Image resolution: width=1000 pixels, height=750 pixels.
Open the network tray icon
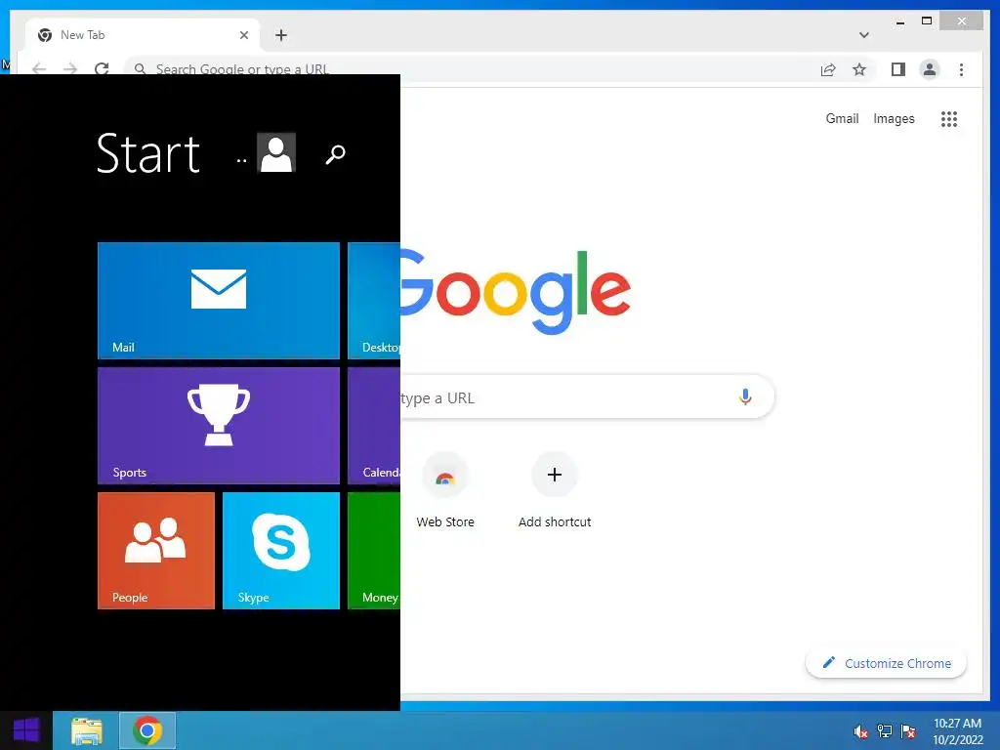tap(885, 731)
